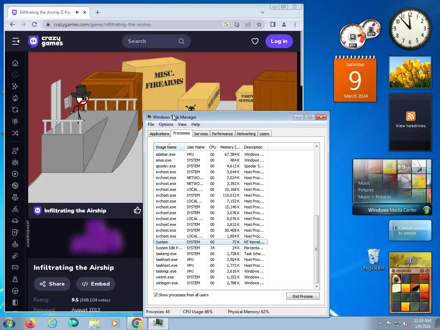Image resolution: width=440 pixels, height=330 pixels.
Task: Like the game with thumbs-up icon
Action: [x=137, y=210]
